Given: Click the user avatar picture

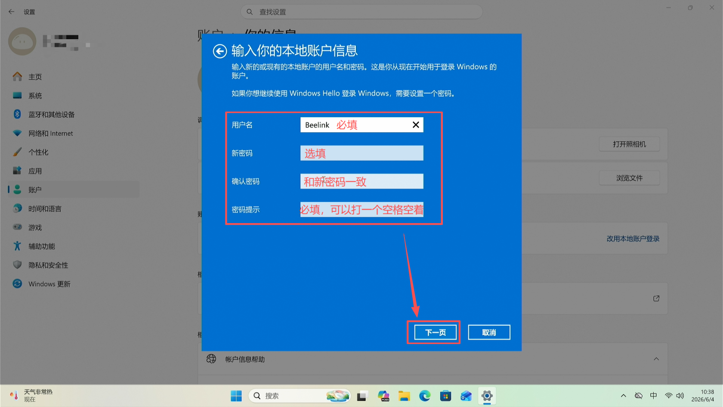Looking at the screenshot, I should pos(22,41).
